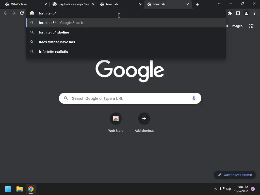Click the Web Store label
Screen dimensions: 260x195
[x=116, y=131]
